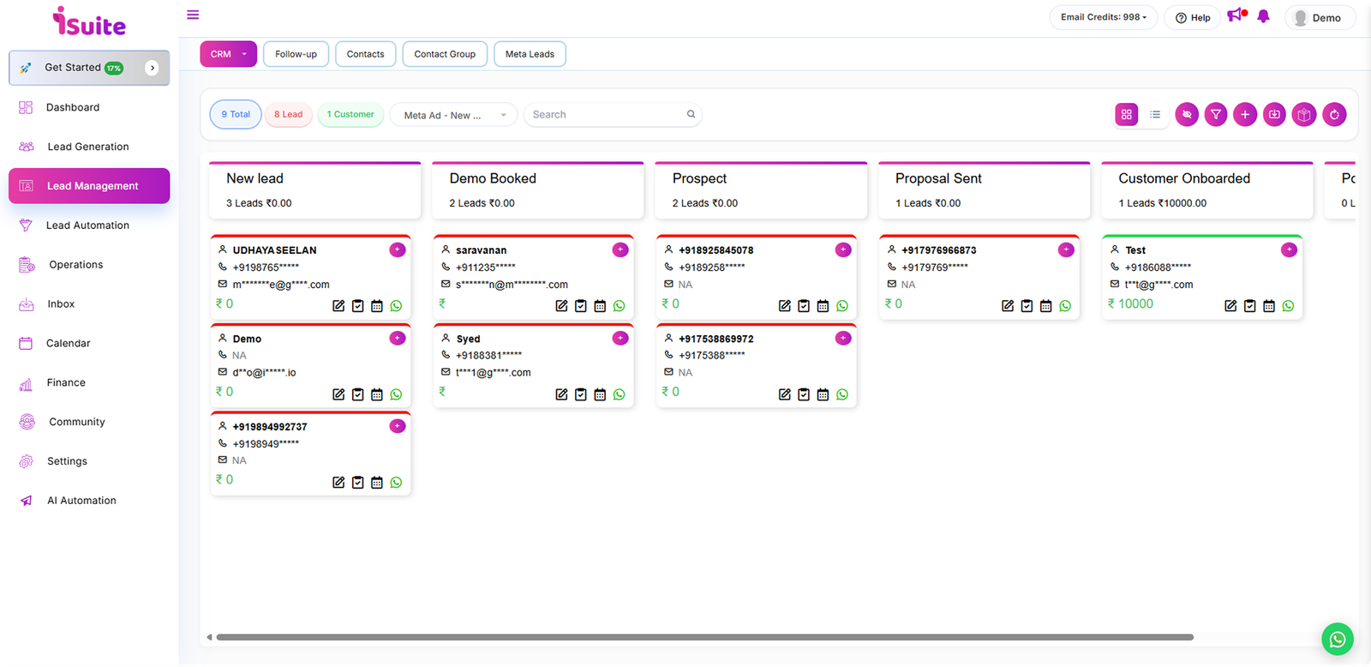
Task: Open the CRM dropdown menu
Action: [x=228, y=54]
